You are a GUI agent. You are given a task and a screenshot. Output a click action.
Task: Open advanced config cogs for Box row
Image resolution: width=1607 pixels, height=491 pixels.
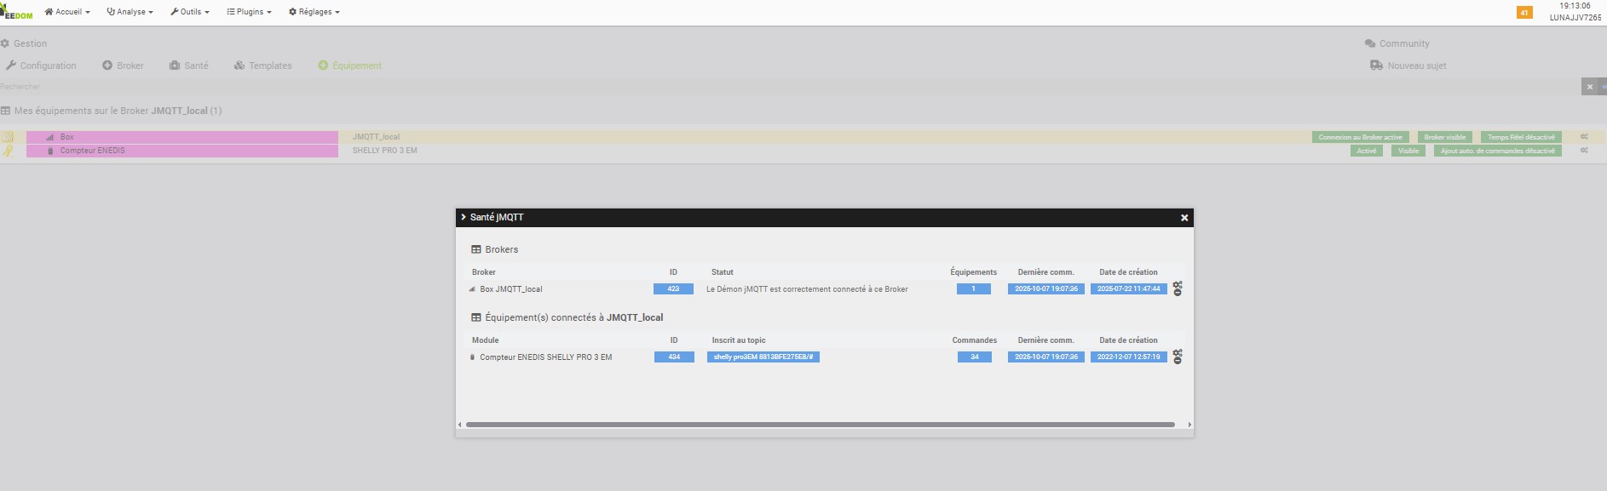[x=1584, y=137]
